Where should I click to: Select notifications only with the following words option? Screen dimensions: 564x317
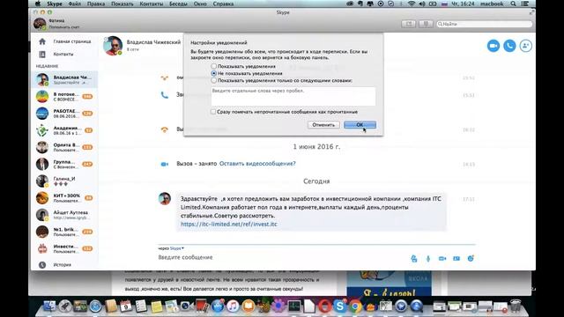(x=213, y=80)
